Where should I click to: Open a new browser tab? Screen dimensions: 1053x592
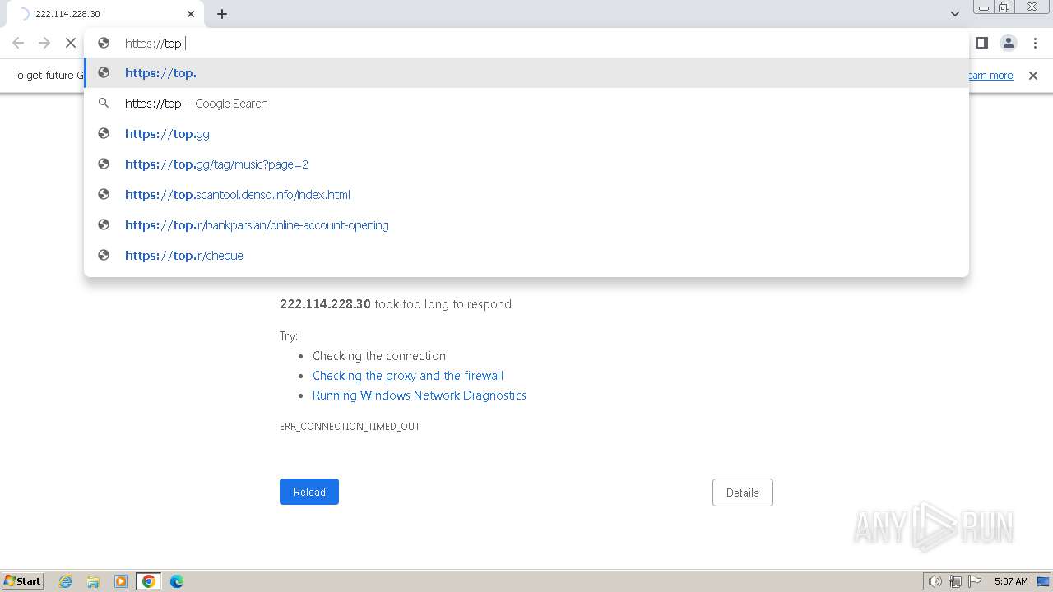coord(222,14)
